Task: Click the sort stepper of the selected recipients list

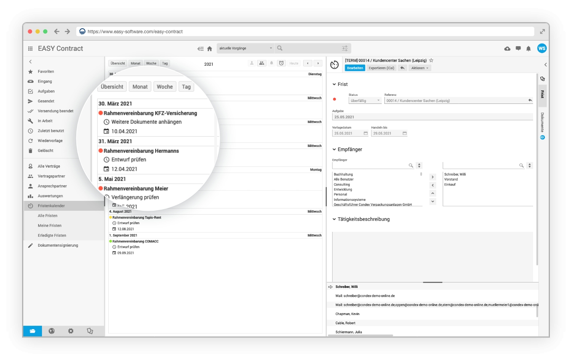Action: (x=529, y=165)
